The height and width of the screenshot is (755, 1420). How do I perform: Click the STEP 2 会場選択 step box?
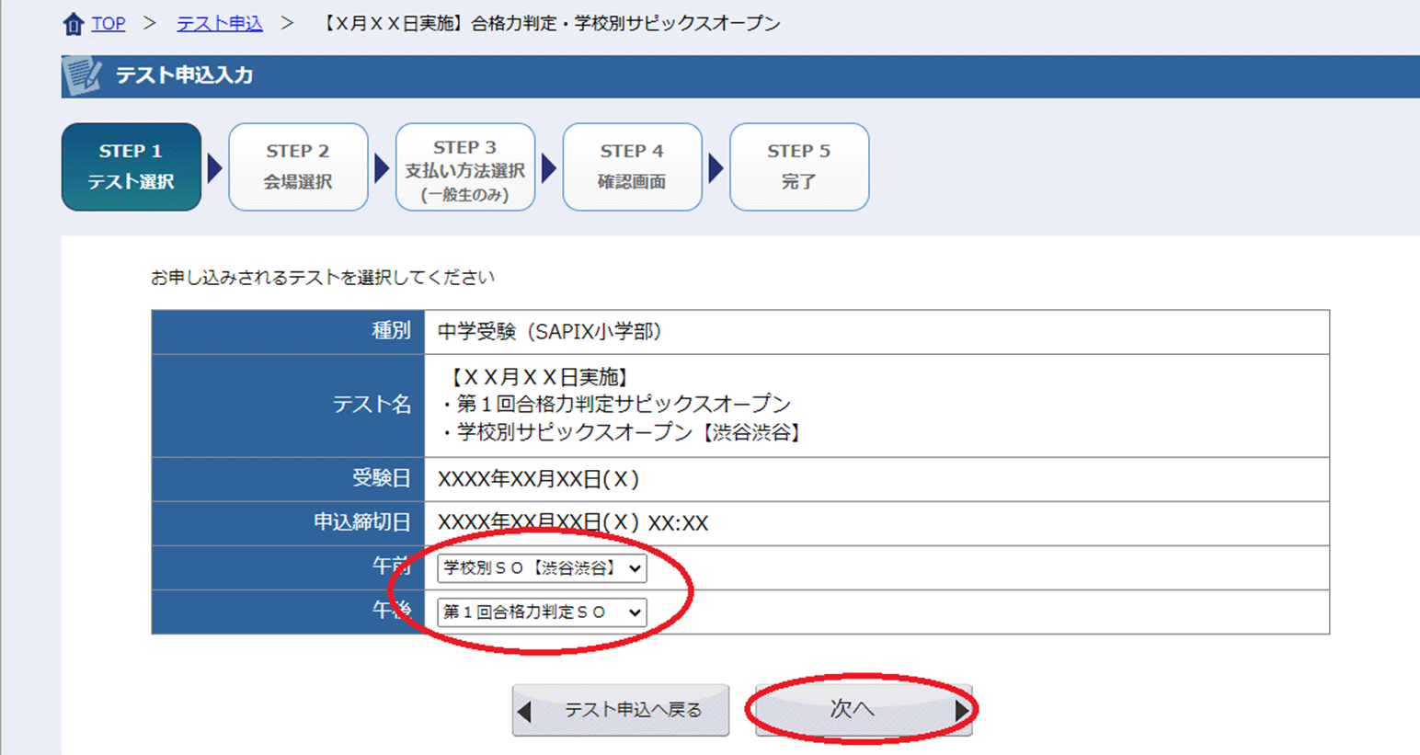(298, 166)
